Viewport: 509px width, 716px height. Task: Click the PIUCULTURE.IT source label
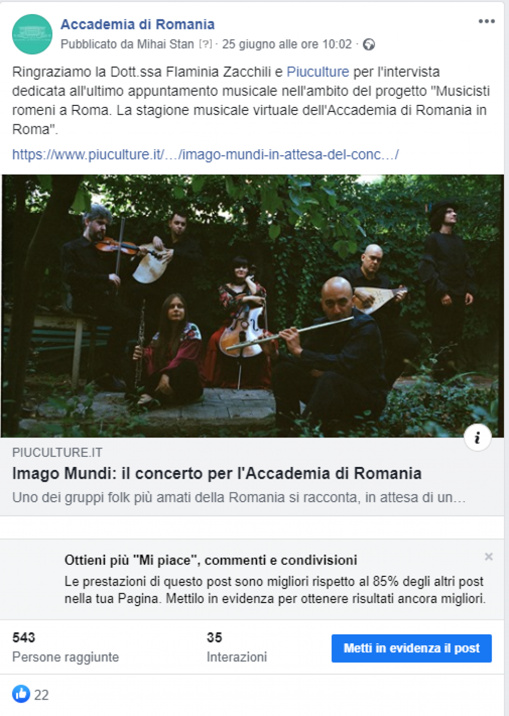click(x=57, y=452)
